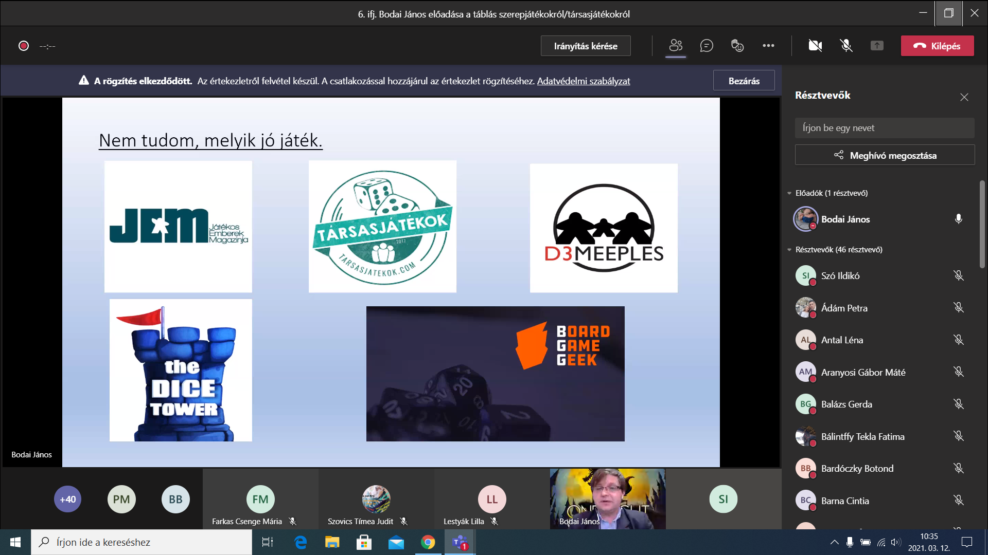Open the Windows Start menu

tap(15, 542)
